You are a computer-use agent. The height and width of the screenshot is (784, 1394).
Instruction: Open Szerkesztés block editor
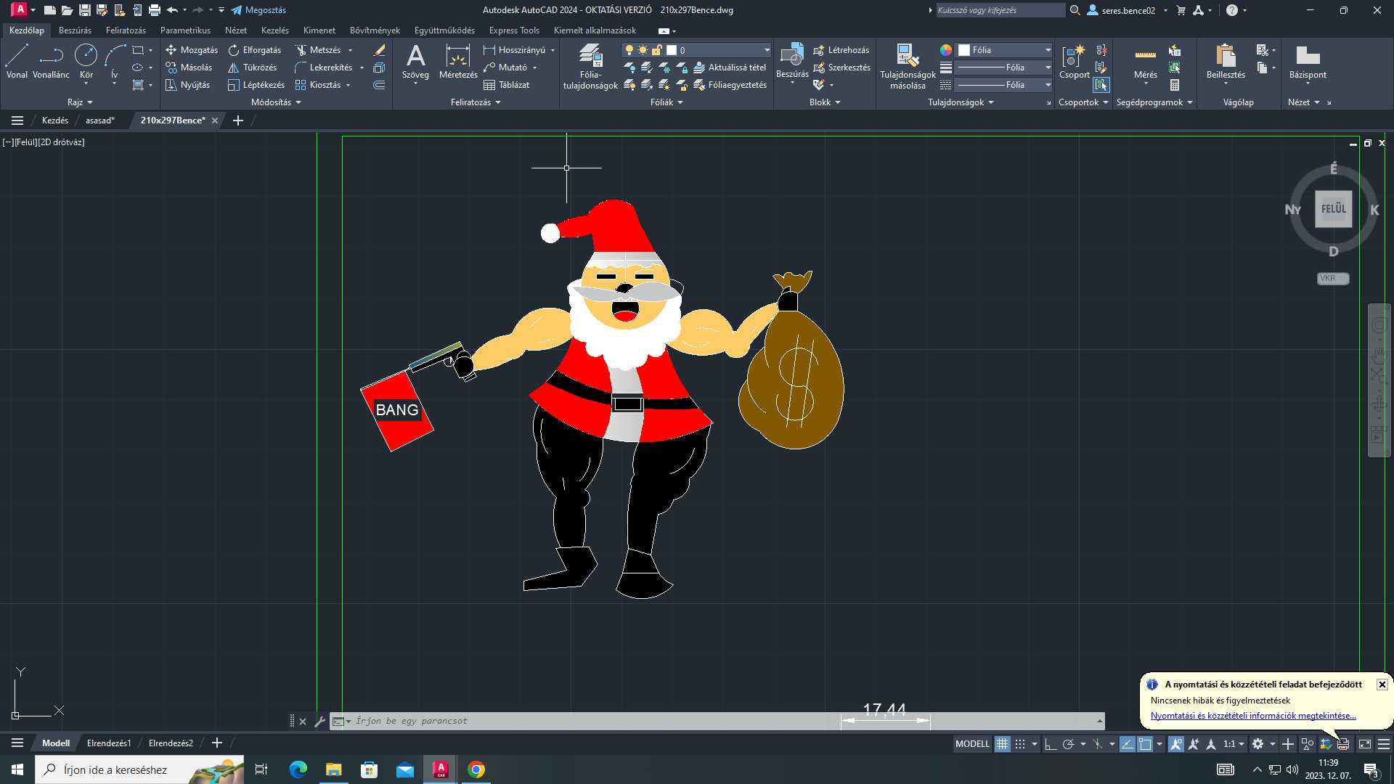[x=841, y=68]
